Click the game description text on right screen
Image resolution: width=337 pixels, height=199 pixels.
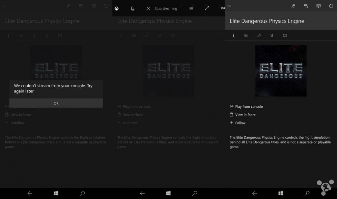tap(280, 142)
